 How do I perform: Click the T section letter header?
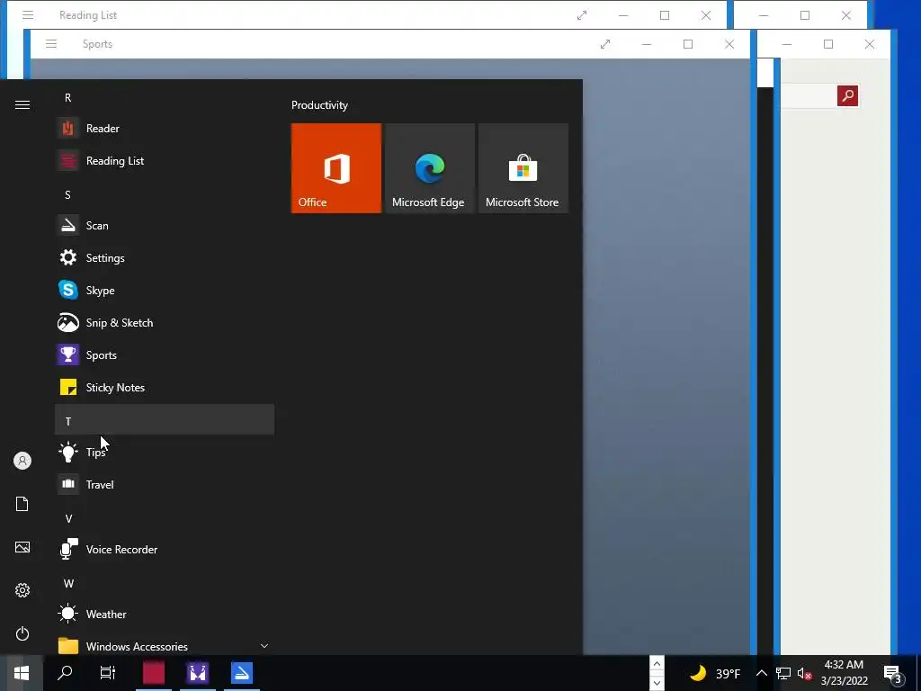pyautogui.click(x=165, y=419)
